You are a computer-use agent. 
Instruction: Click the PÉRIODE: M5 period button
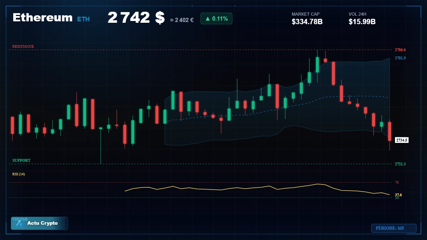(394, 228)
